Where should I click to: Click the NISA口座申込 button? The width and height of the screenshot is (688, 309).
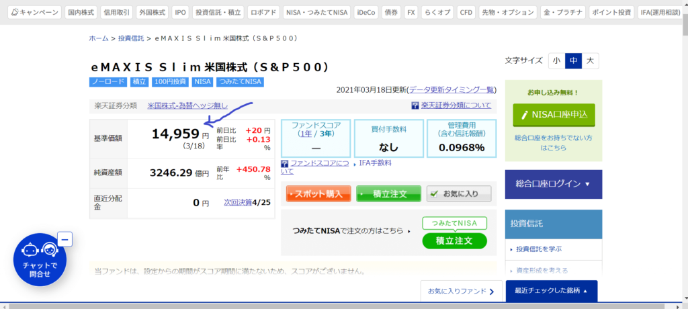point(554,115)
